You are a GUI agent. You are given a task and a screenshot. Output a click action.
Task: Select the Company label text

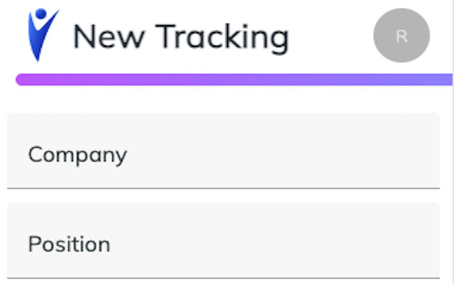pos(77,155)
